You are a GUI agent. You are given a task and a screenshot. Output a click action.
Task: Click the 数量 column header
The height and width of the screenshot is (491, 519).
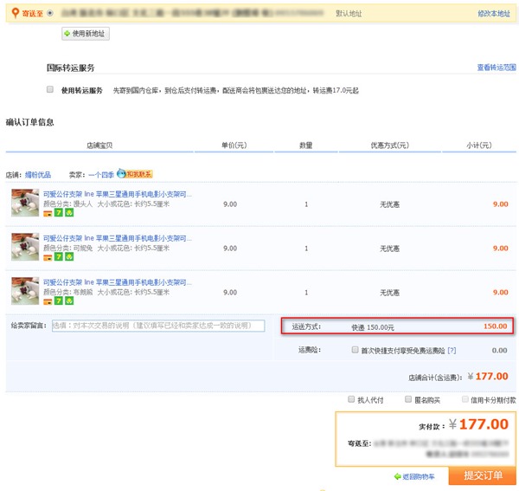(x=306, y=145)
